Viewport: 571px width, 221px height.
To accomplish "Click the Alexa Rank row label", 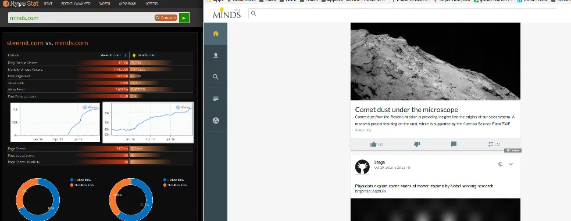I will pyautogui.click(x=16, y=83).
